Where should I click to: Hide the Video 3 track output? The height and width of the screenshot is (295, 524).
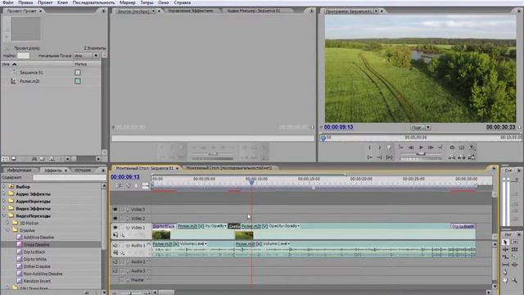click(x=115, y=210)
